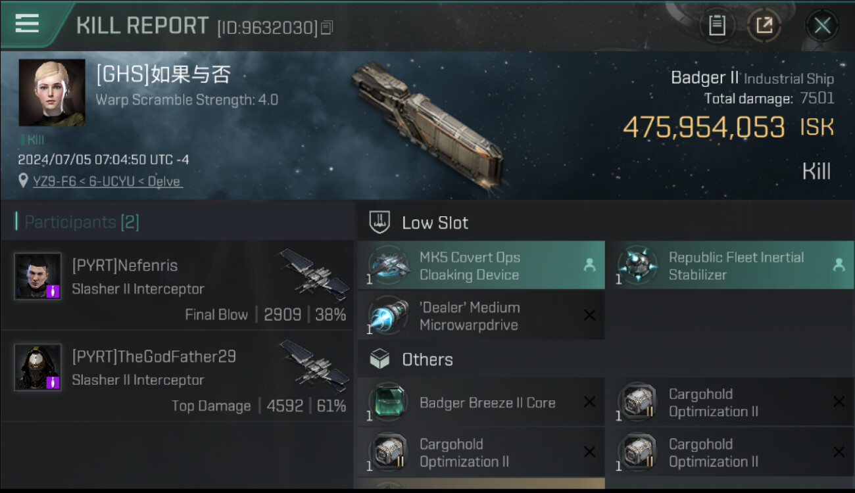The height and width of the screenshot is (493, 855).
Task: Open the hamburger menu
Action: pyautogui.click(x=27, y=24)
